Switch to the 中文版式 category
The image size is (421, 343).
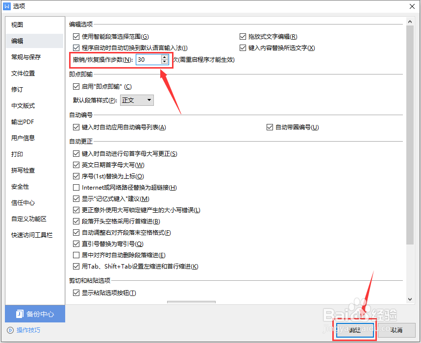pos(34,105)
